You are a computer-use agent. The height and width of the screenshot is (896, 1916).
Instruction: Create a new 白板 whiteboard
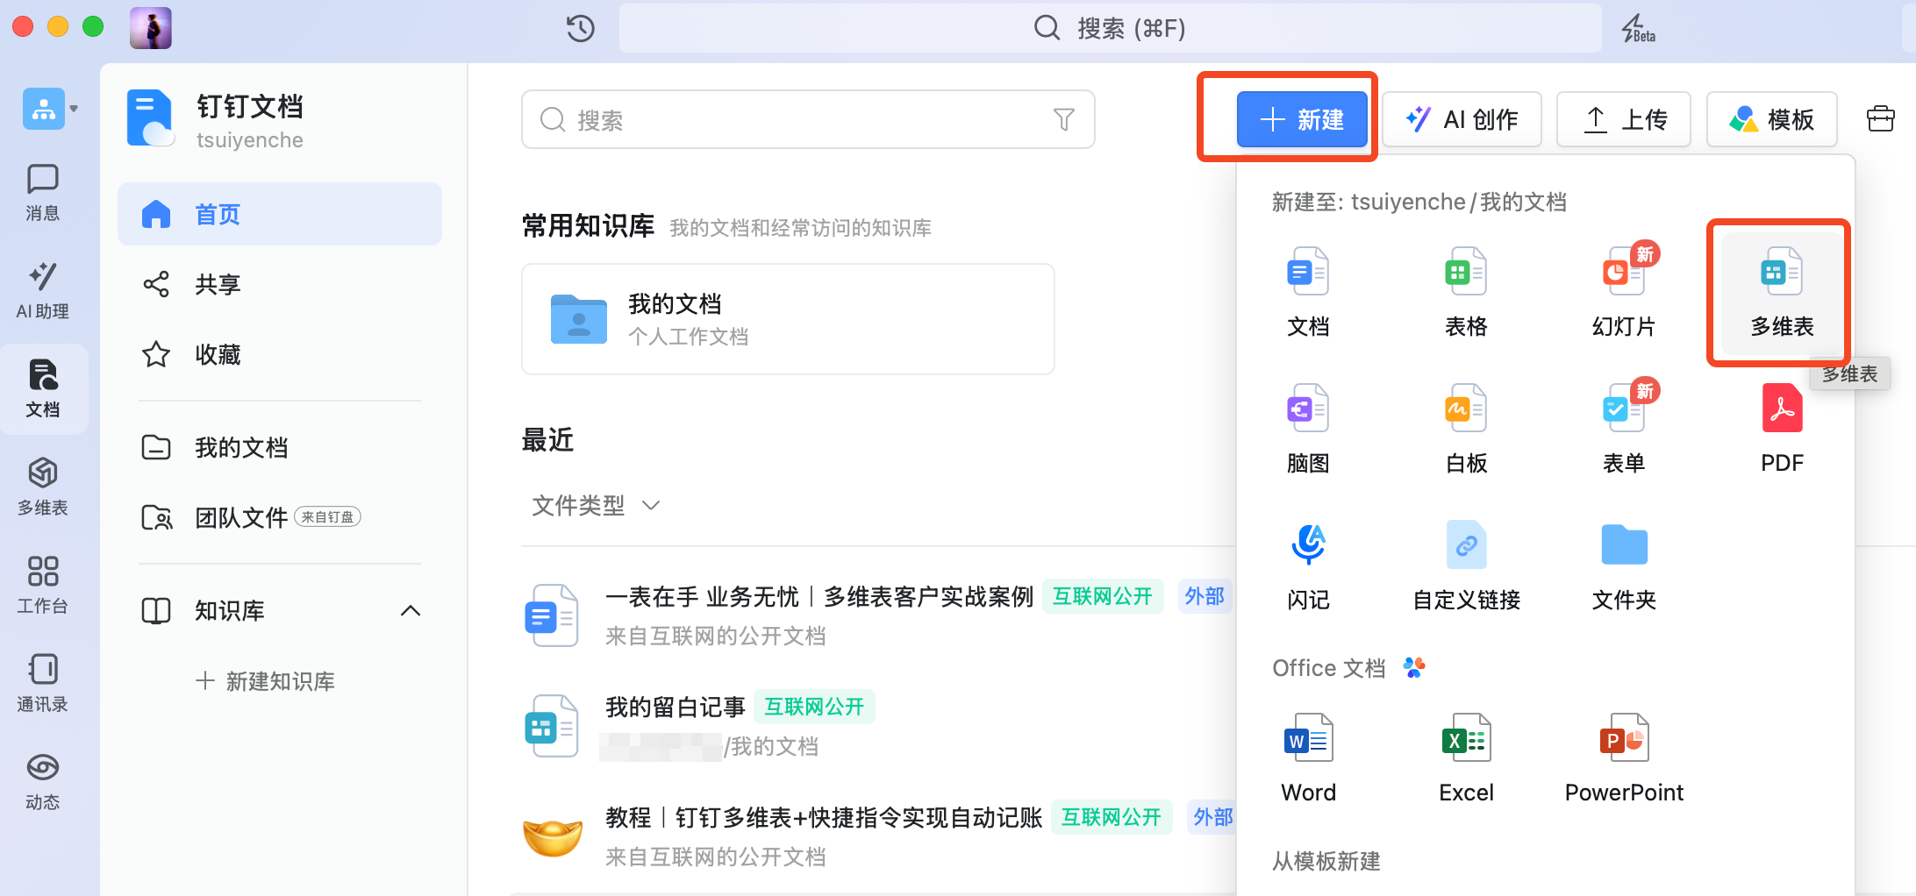(1466, 430)
